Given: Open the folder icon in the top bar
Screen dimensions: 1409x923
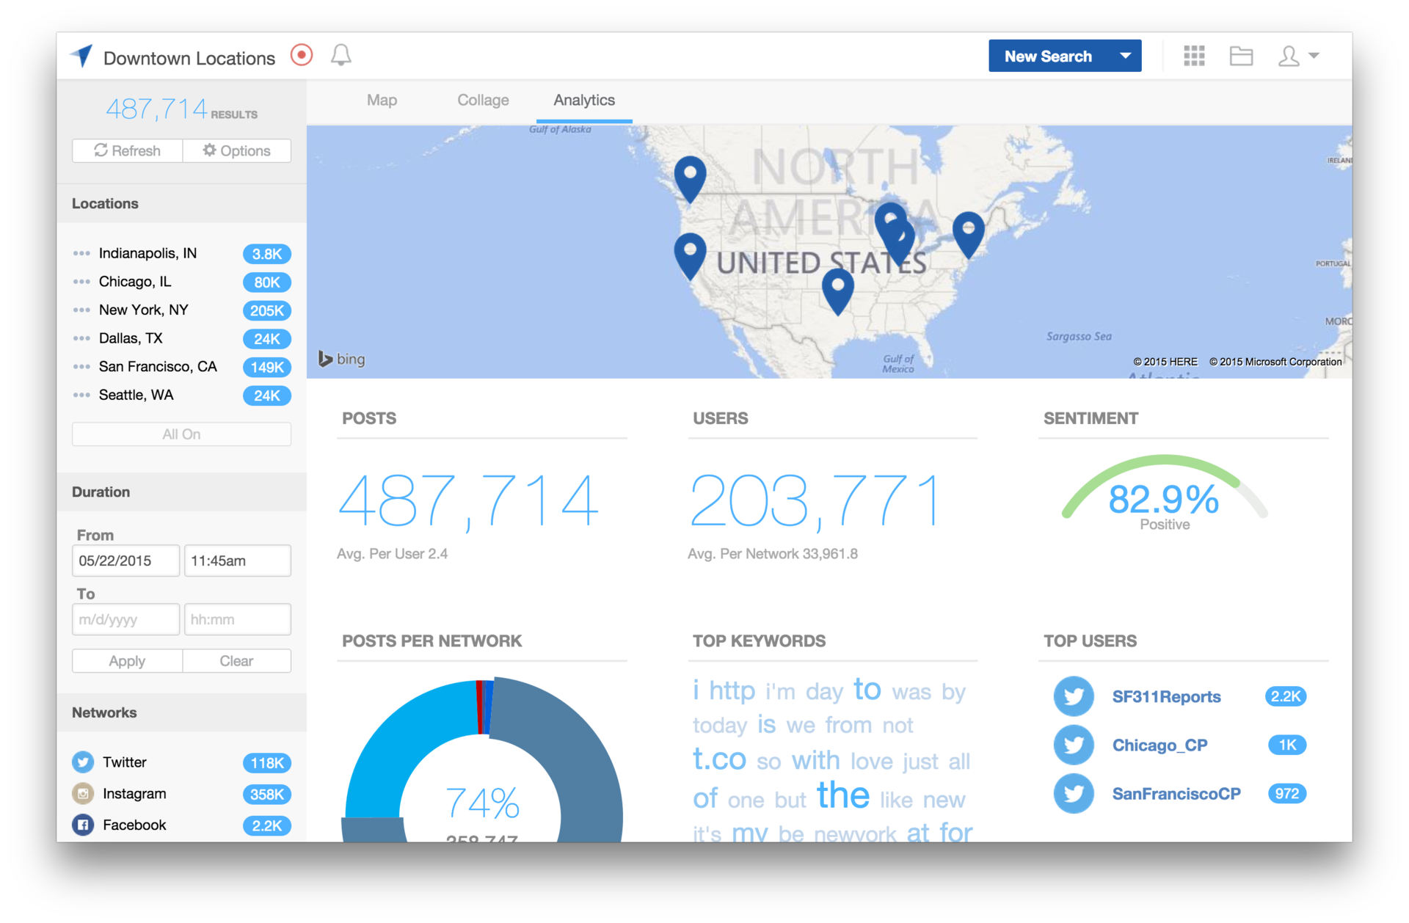Looking at the screenshot, I should pos(1241,55).
